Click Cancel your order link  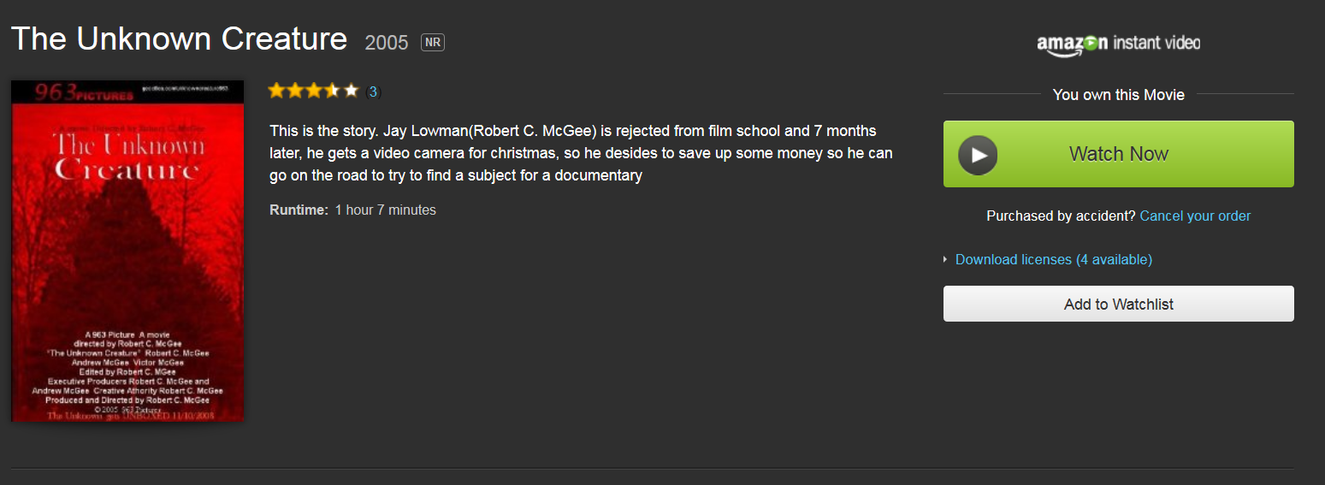coord(1195,216)
